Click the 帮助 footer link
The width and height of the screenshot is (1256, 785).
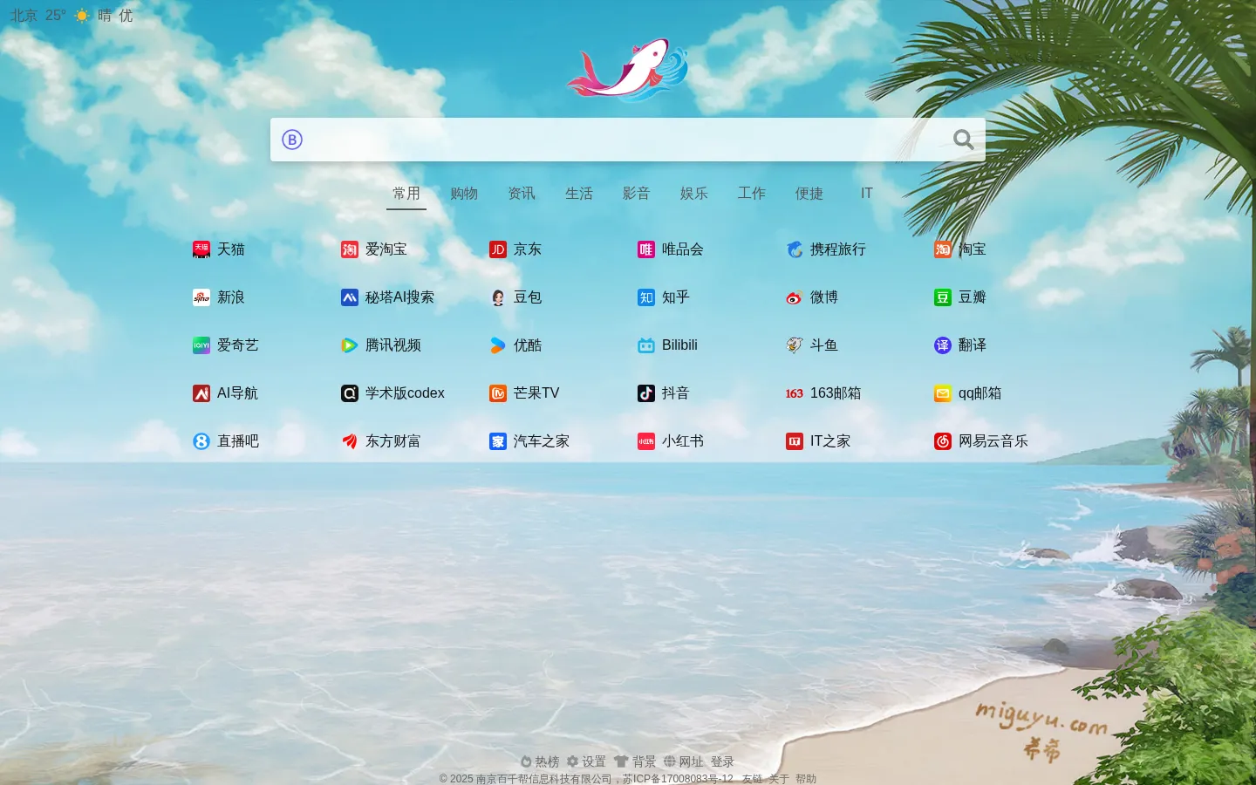806,779
